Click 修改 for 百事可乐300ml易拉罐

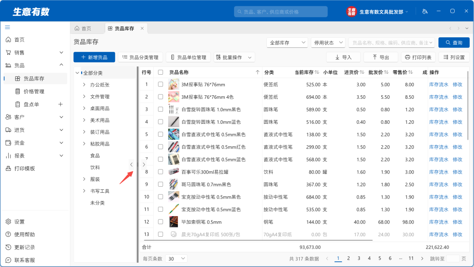coord(457,172)
